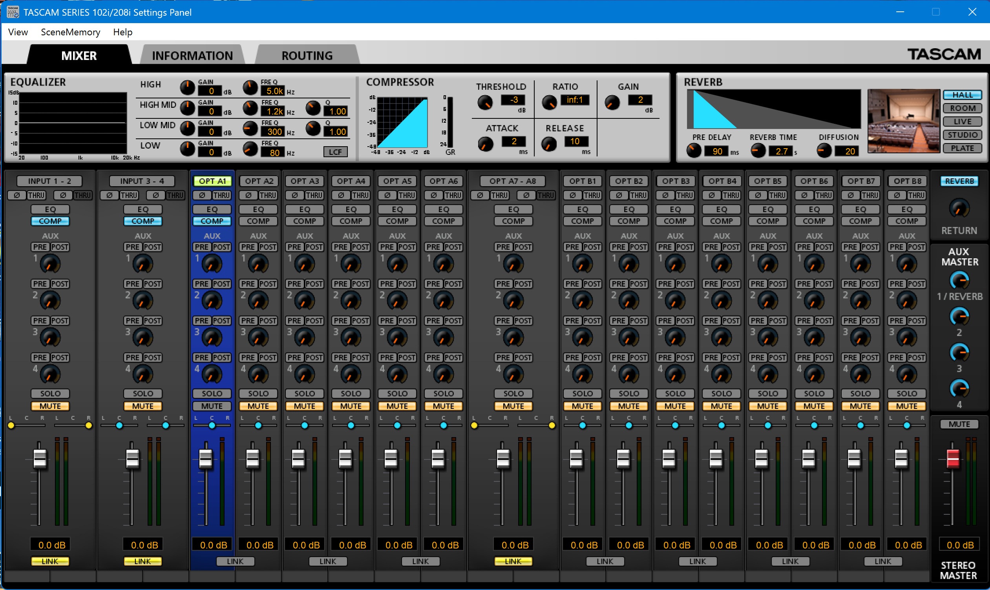Click the reverb DIFFUSION knob
The image size is (990, 590).
coord(824,151)
